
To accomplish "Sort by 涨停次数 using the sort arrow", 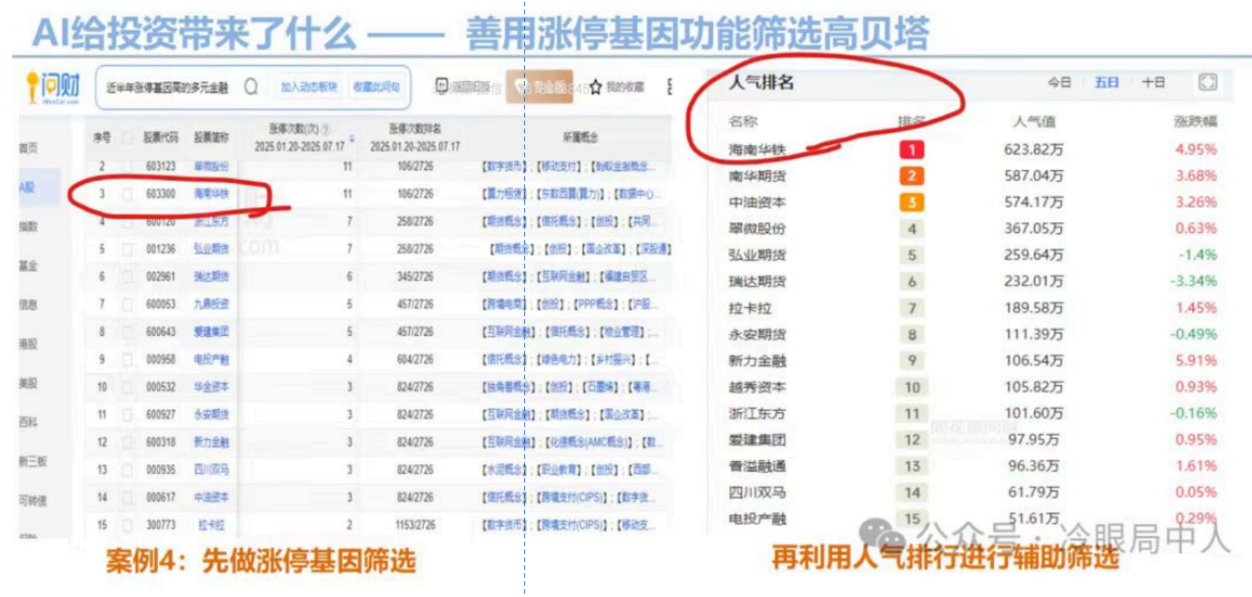I will click(352, 139).
